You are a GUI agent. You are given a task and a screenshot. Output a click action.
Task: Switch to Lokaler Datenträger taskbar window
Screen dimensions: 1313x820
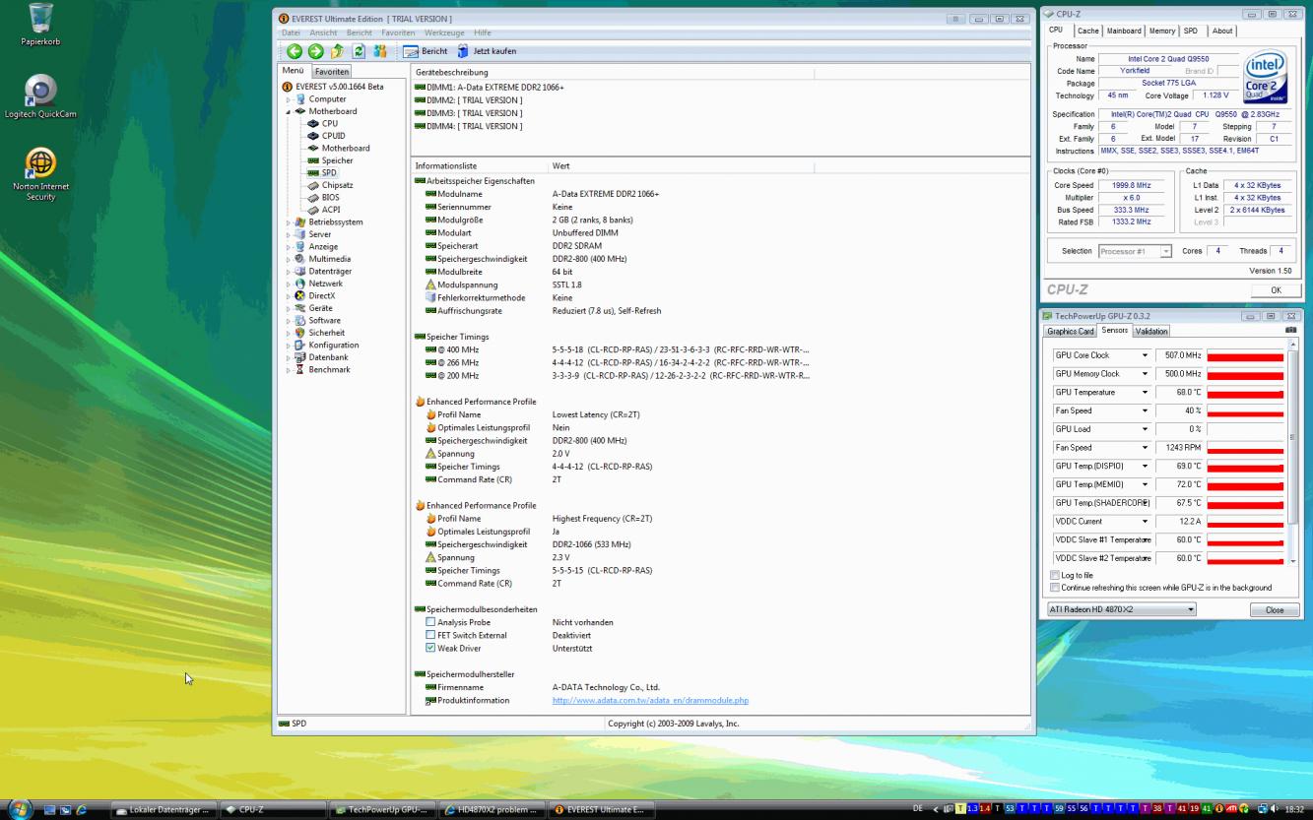163,810
